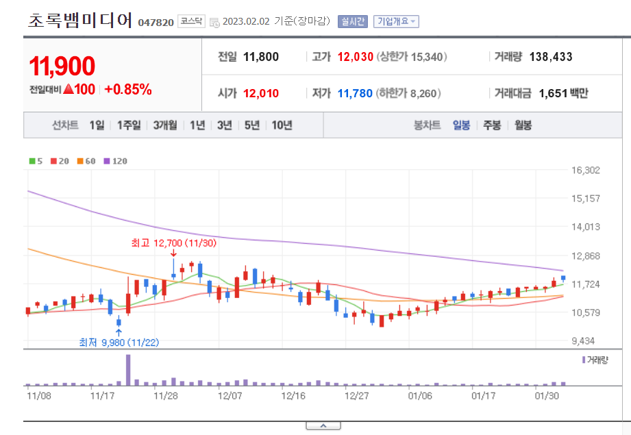The image size is (631, 435).
Task: Collapse the chart with the bottom arrow handle
Action: click(323, 425)
